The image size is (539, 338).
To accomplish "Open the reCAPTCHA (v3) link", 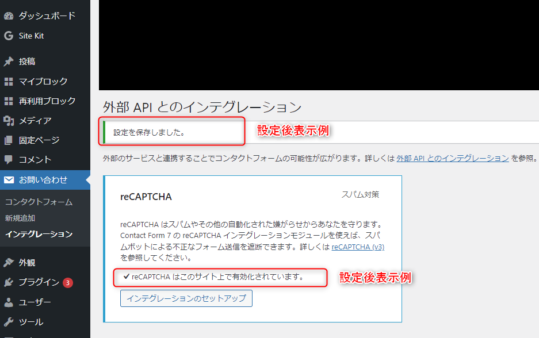I will point(358,247).
